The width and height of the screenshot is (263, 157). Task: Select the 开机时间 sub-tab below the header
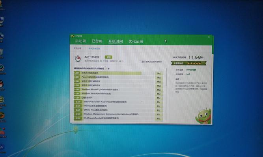click(x=77, y=48)
